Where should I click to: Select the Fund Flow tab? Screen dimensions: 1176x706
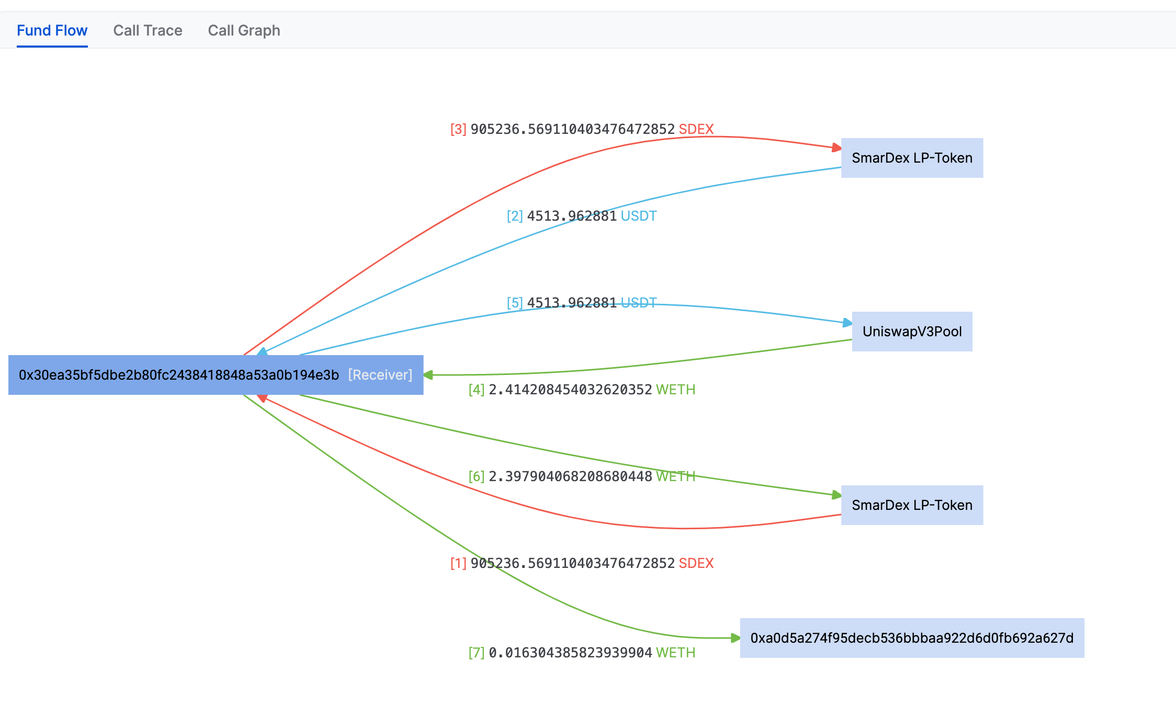point(52,30)
